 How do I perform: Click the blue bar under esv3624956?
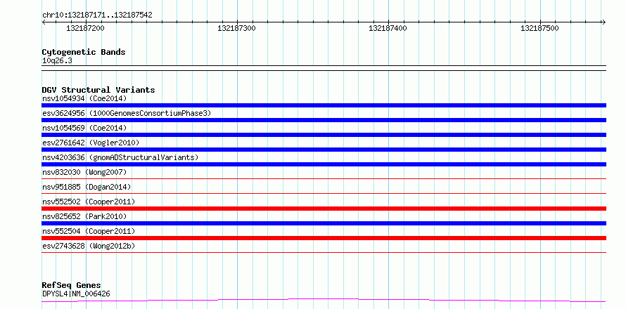pyautogui.click(x=324, y=120)
